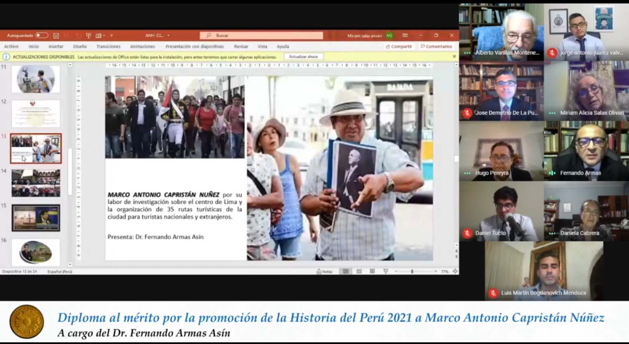Toggle the Autoguardado switch
The width and height of the screenshot is (629, 344).
(41, 35)
